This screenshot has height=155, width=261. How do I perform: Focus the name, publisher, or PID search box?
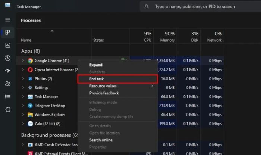[201, 6]
